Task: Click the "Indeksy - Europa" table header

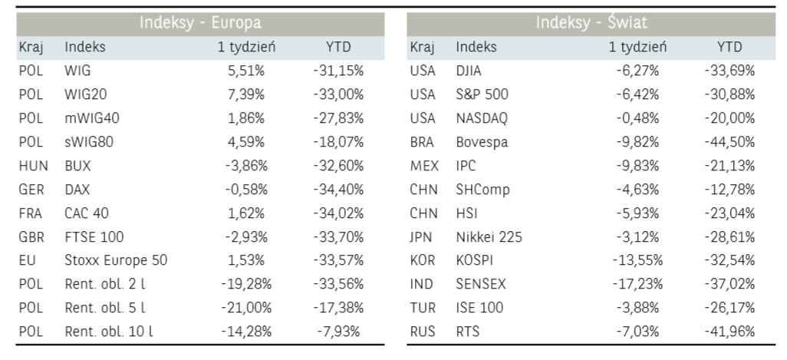Action: (x=200, y=23)
